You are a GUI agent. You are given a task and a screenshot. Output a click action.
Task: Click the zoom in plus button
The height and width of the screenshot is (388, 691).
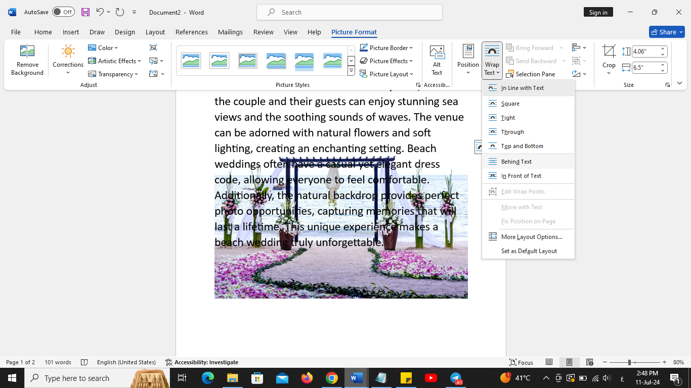click(664, 362)
